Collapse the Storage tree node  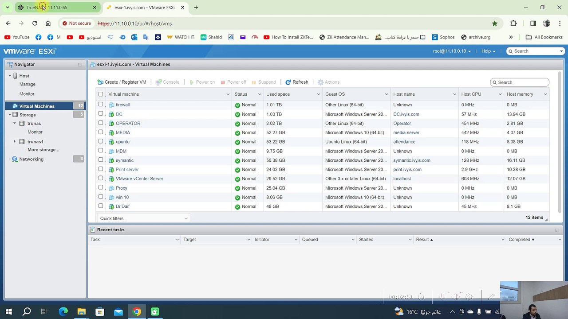coord(10,115)
